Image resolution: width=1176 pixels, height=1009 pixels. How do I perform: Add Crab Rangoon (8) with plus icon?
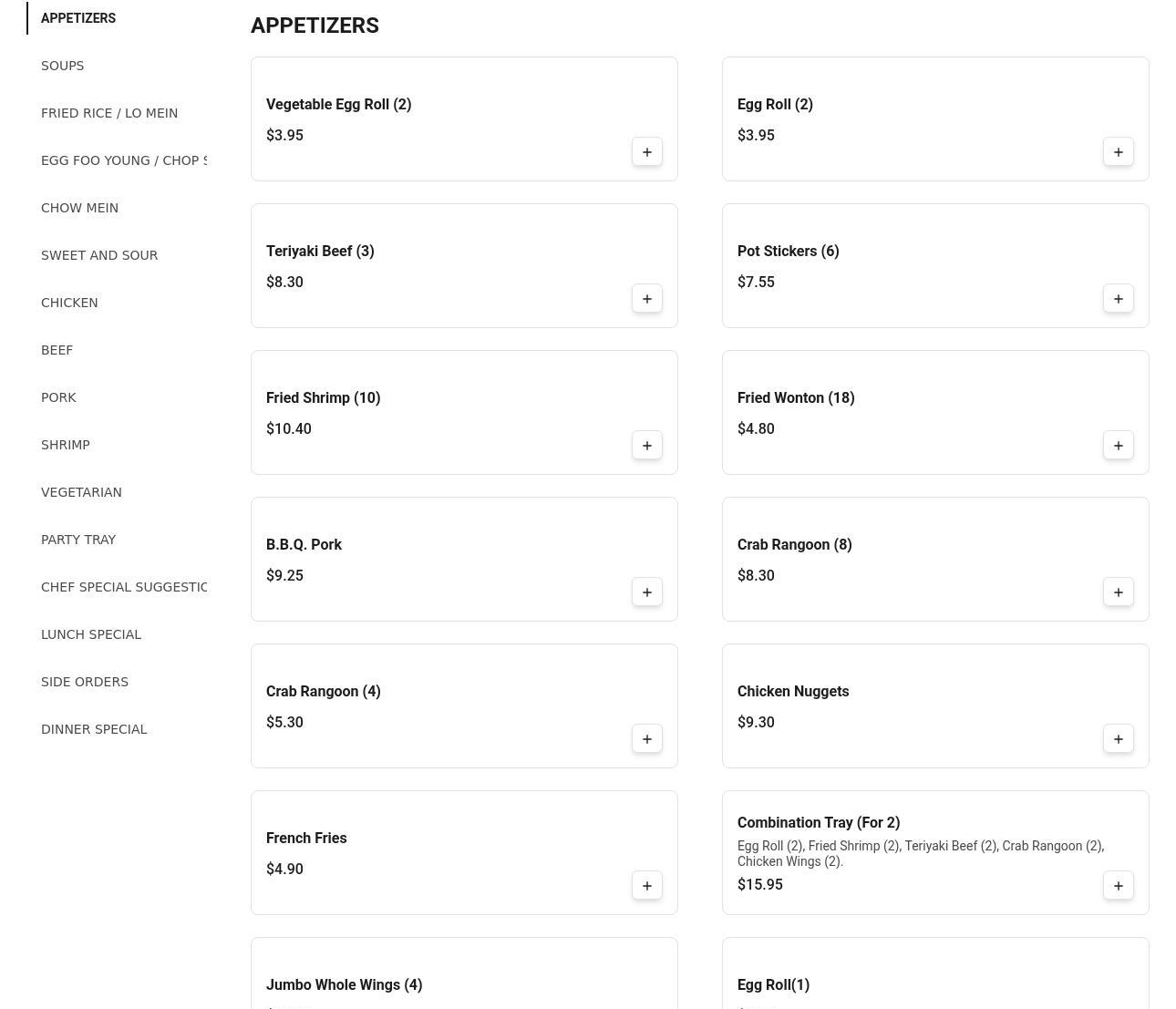pos(1119,592)
